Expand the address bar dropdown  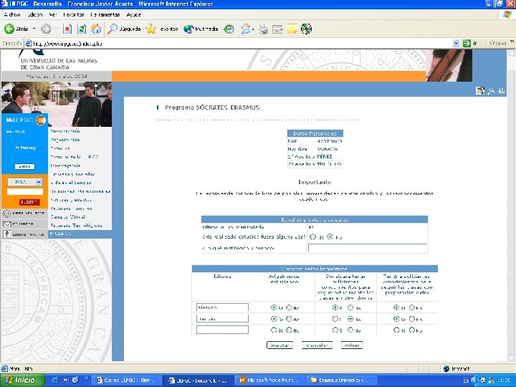pos(456,44)
